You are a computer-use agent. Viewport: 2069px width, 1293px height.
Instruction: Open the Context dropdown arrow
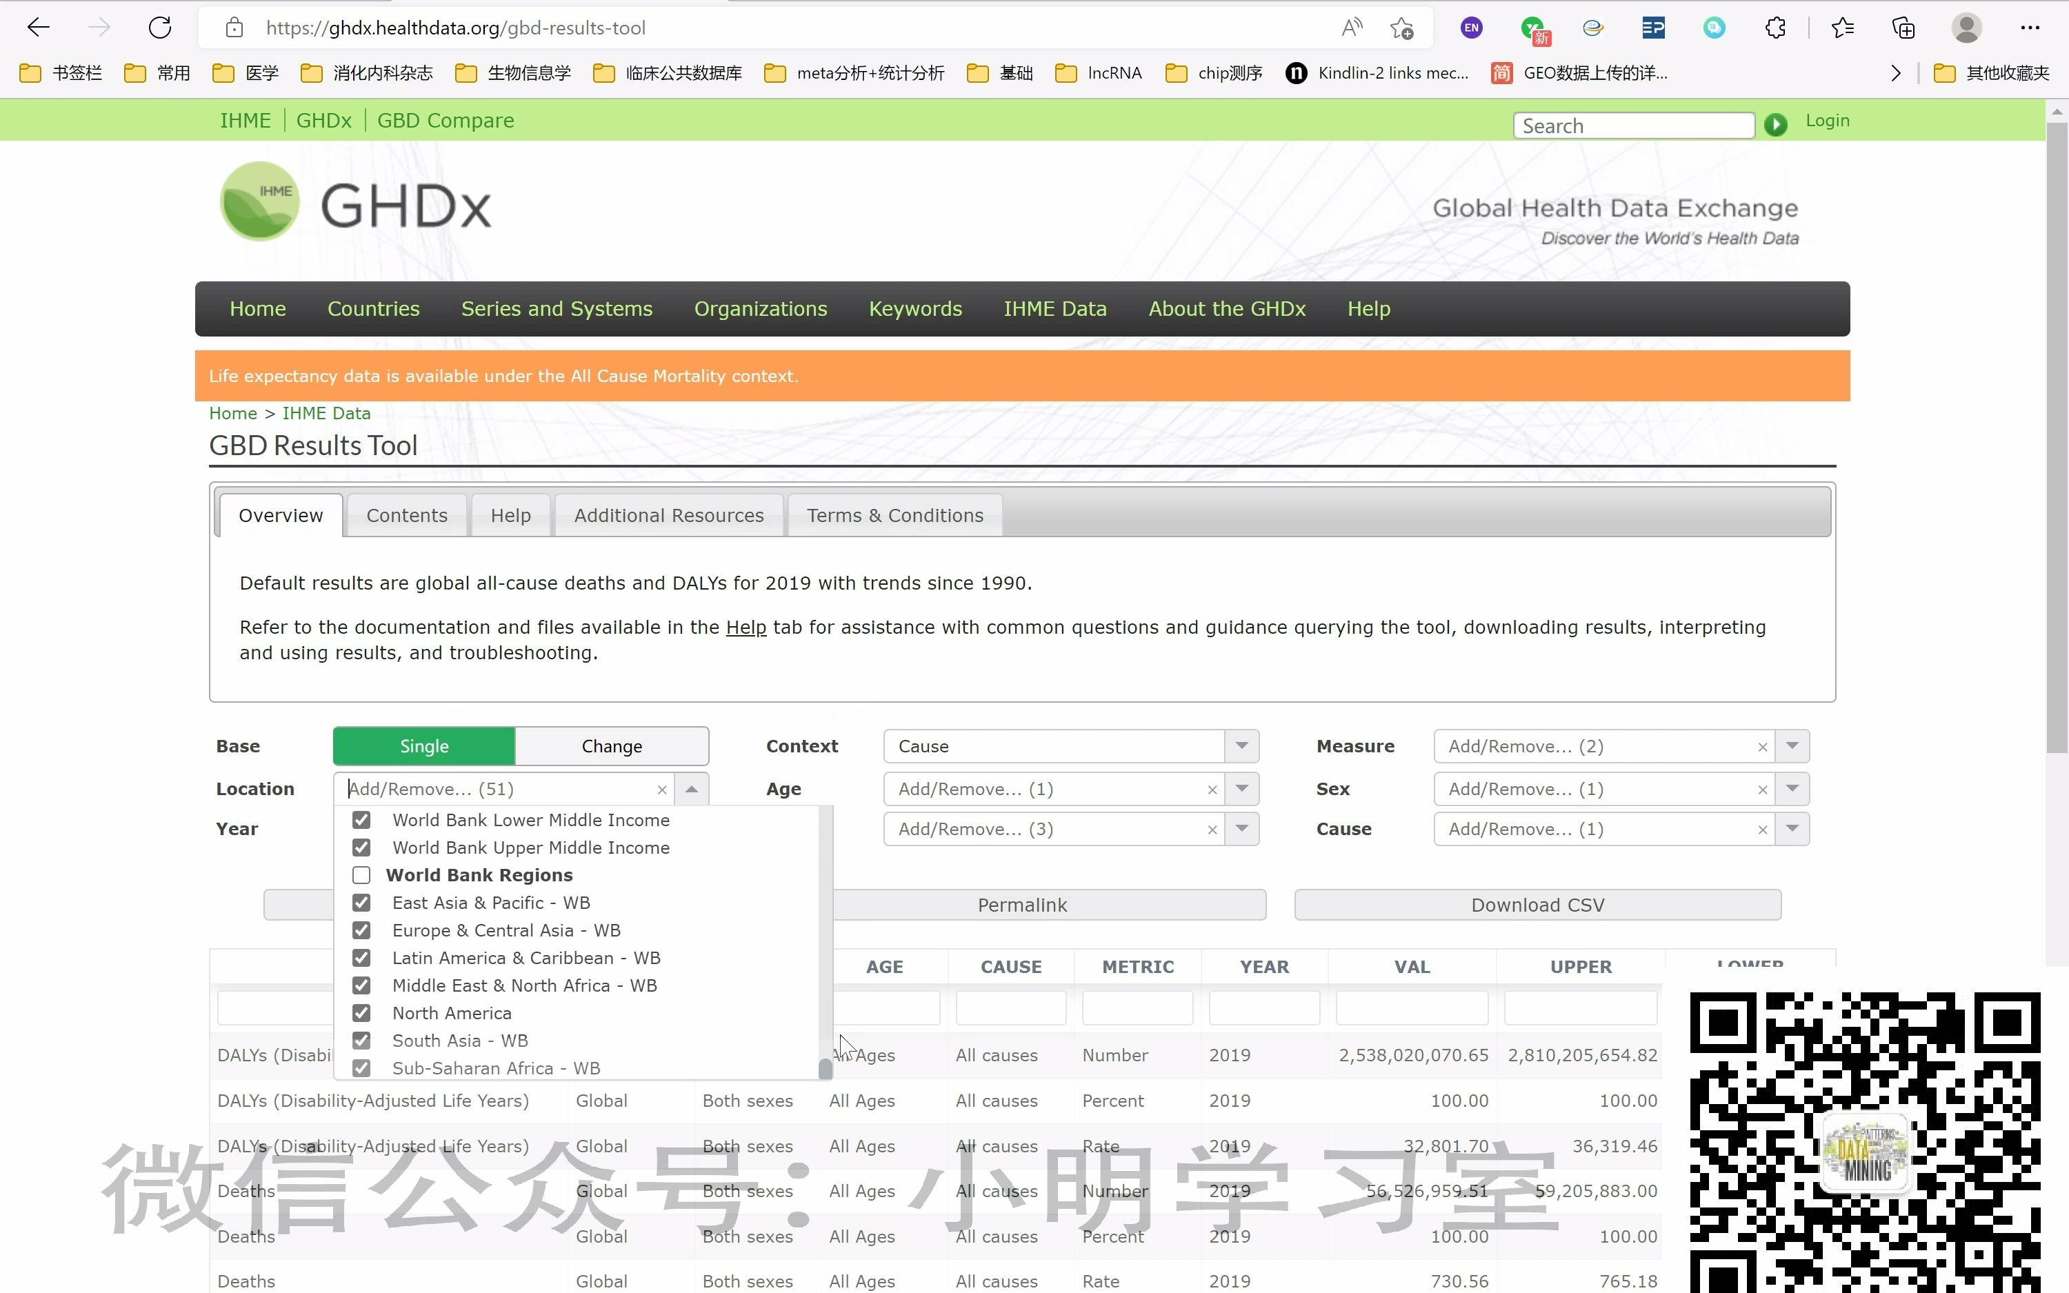coord(1242,745)
